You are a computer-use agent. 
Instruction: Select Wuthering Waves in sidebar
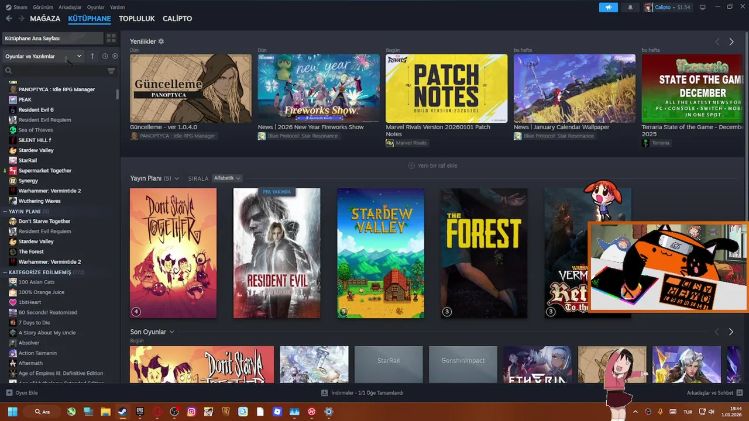(x=39, y=201)
